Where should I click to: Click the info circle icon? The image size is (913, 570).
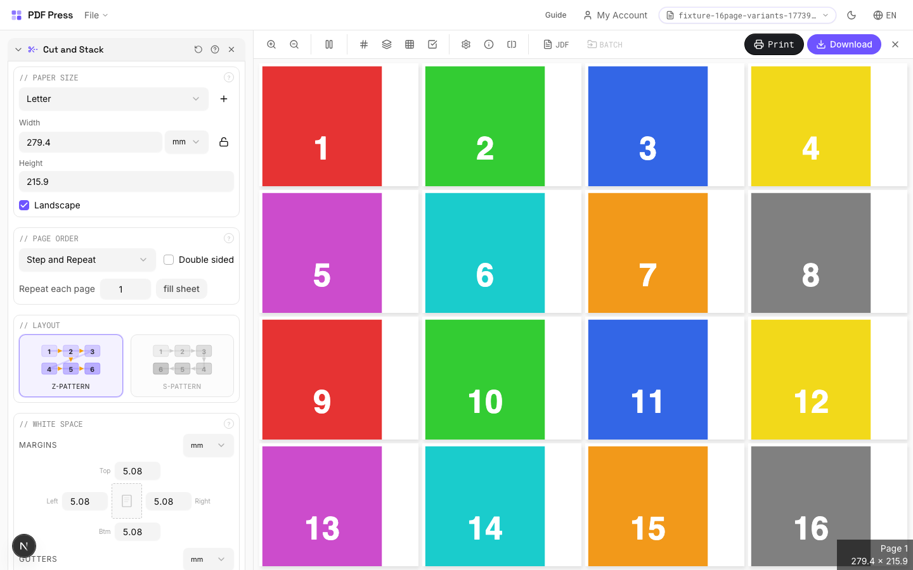click(489, 44)
